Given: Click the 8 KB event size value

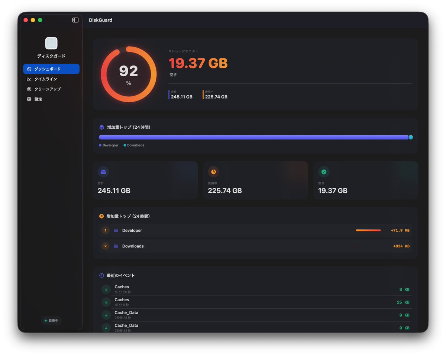Looking at the screenshot, I should point(404,289).
